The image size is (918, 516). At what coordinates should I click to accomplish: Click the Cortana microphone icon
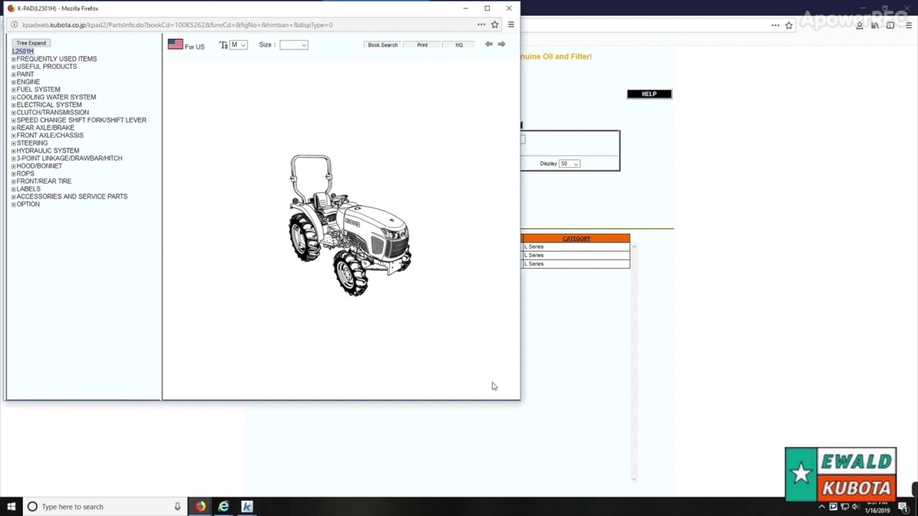pyautogui.click(x=177, y=507)
